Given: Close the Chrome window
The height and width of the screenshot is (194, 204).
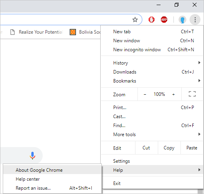Looking at the screenshot, I should coord(195,5).
